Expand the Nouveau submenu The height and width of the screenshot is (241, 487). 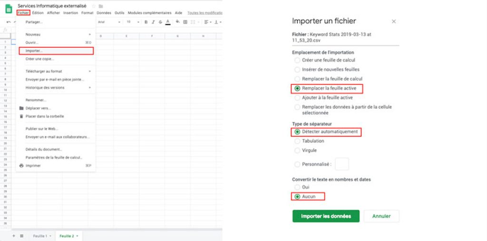(x=56, y=34)
